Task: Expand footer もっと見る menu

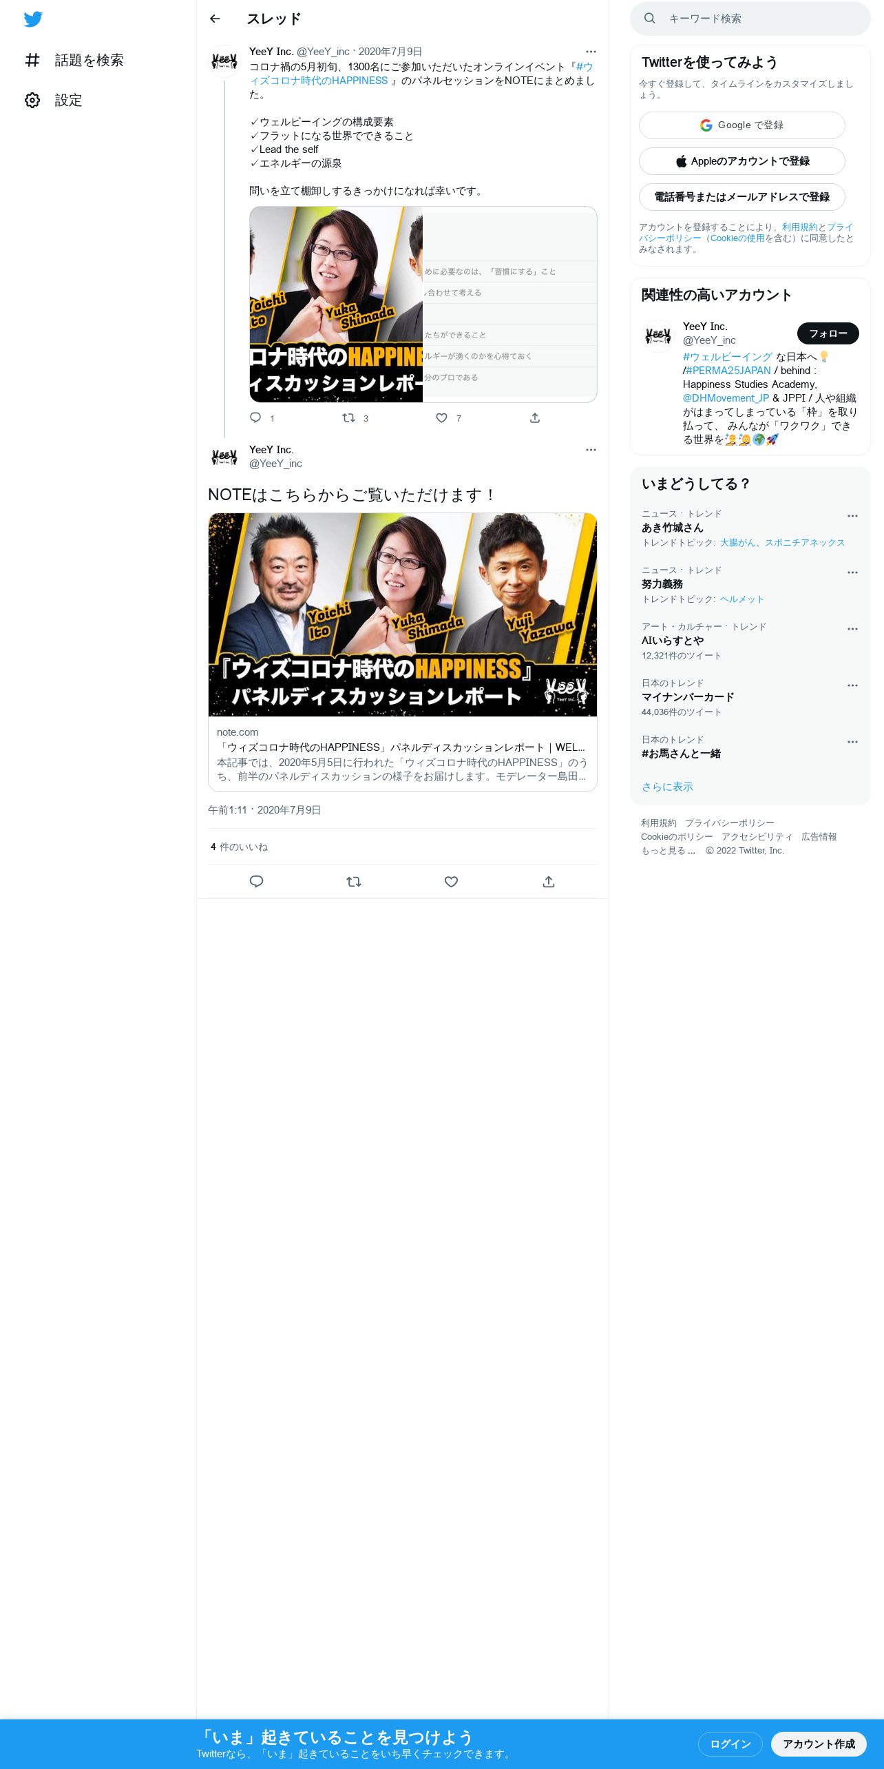Action: 669,851
